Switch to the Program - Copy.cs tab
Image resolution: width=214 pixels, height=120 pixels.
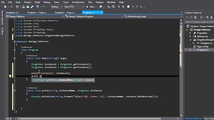tap(37, 13)
